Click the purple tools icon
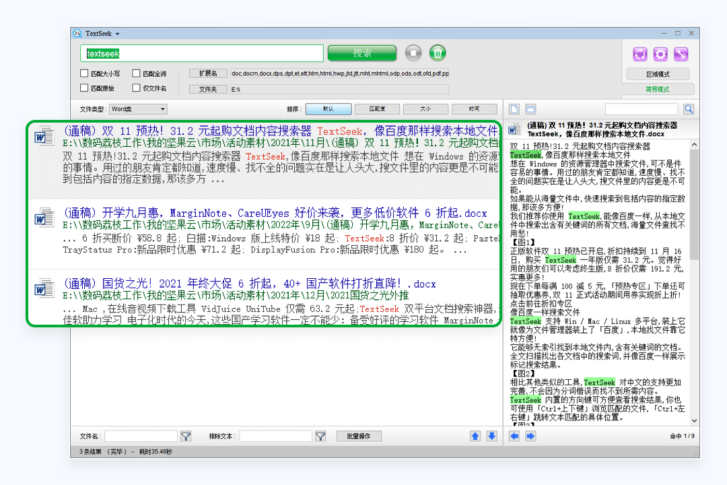 pyautogui.click(x=681, y=55)
